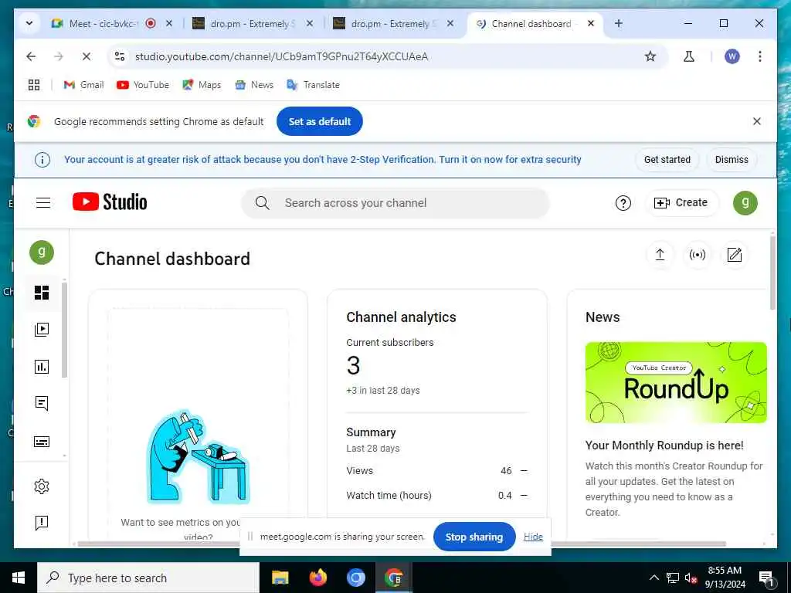Click the vertical page scrollbar

click(x=772, y=273)
